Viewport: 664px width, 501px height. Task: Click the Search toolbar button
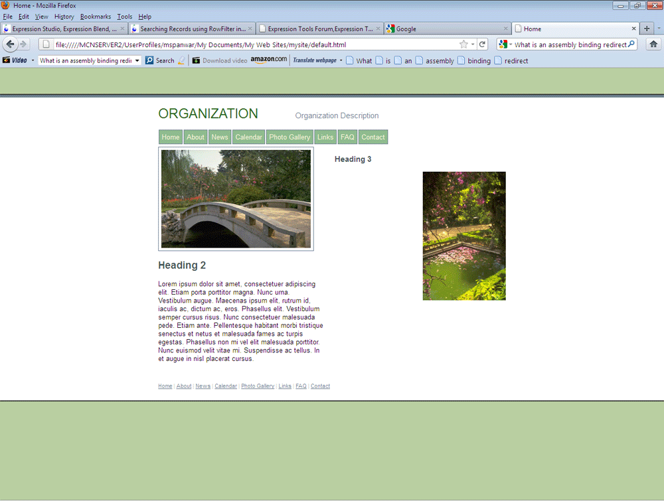(159, 60)
